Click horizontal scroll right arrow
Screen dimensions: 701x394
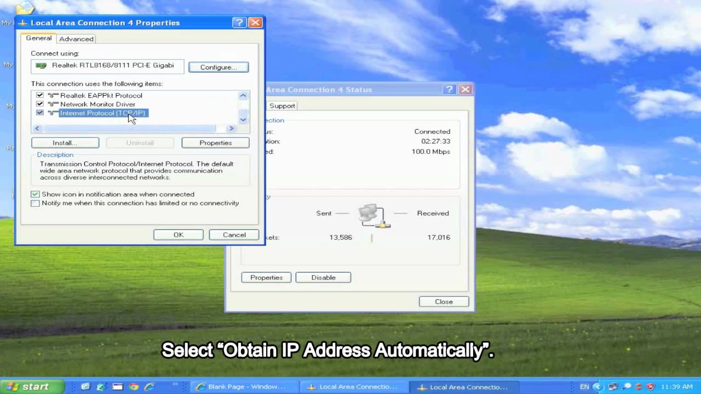231,128
